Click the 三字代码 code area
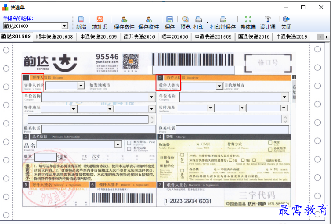The height and width of the screenshot is (224, 332). [x=257, y=195]
